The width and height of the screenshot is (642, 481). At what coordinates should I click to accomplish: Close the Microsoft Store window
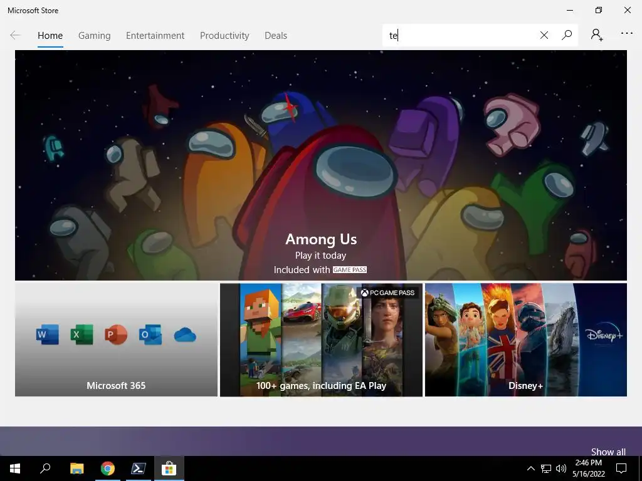(x=627, y=10)
